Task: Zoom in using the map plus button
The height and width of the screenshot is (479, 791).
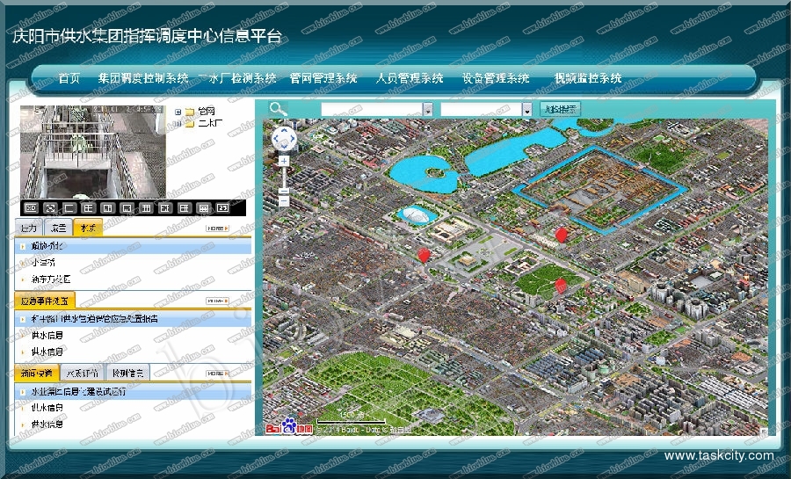Action: click(x=284, y=161)
